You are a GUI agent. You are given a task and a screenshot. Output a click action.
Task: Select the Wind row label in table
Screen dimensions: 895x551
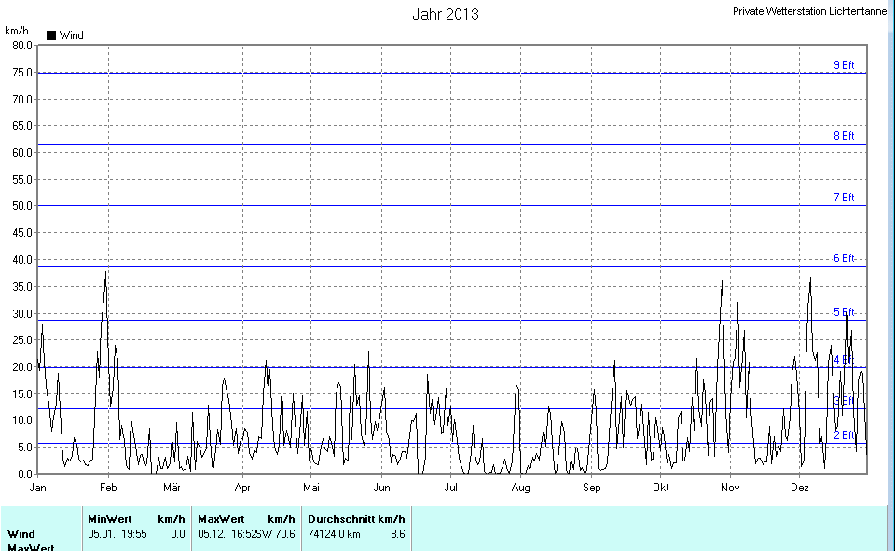coord(21,534)
